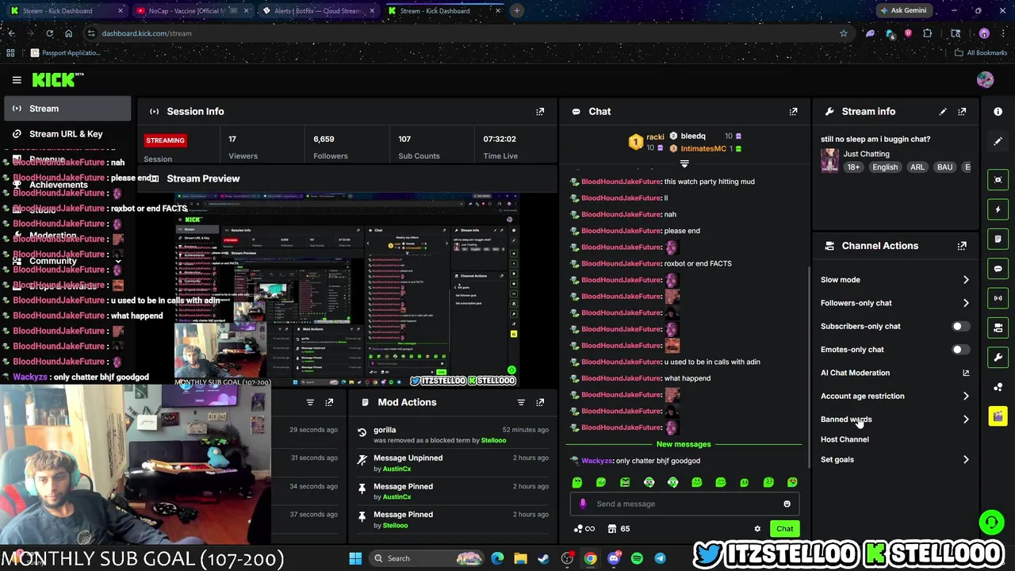The width and height of the screenshot is (1015, 571).
Task: Toggle the document widget icon in sidebar
Action: tap(998, 239)
